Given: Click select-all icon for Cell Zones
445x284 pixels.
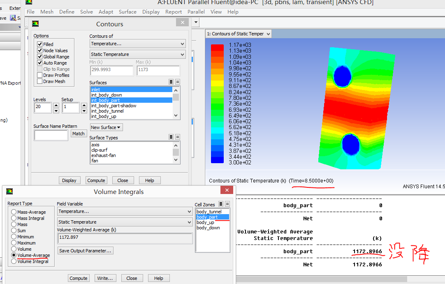Looking at the screenshot, I should point(221,204).
